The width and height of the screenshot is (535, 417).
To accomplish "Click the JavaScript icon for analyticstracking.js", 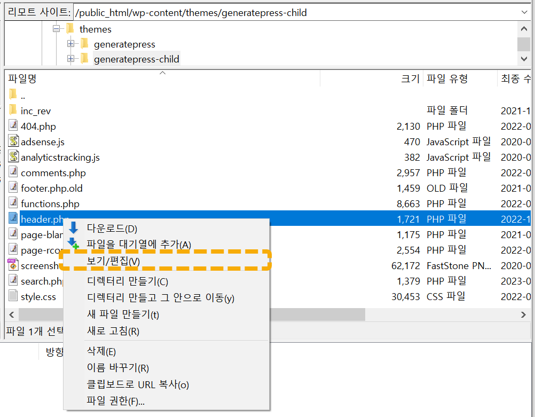I will click(x=13, y=157).
